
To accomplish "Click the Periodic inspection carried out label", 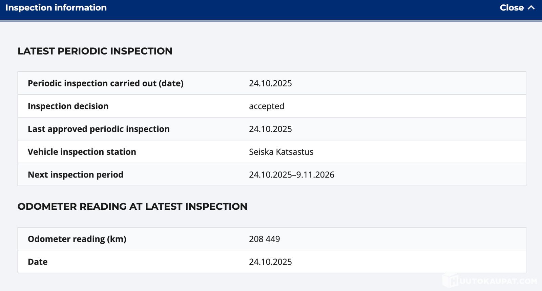I will click(x=105, y=83).
